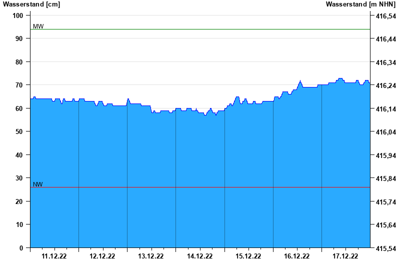Select the 13.12.22 date label
400x275 pixels.
point(151,256)
